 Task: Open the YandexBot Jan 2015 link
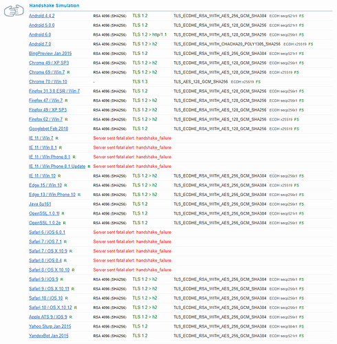49,336
